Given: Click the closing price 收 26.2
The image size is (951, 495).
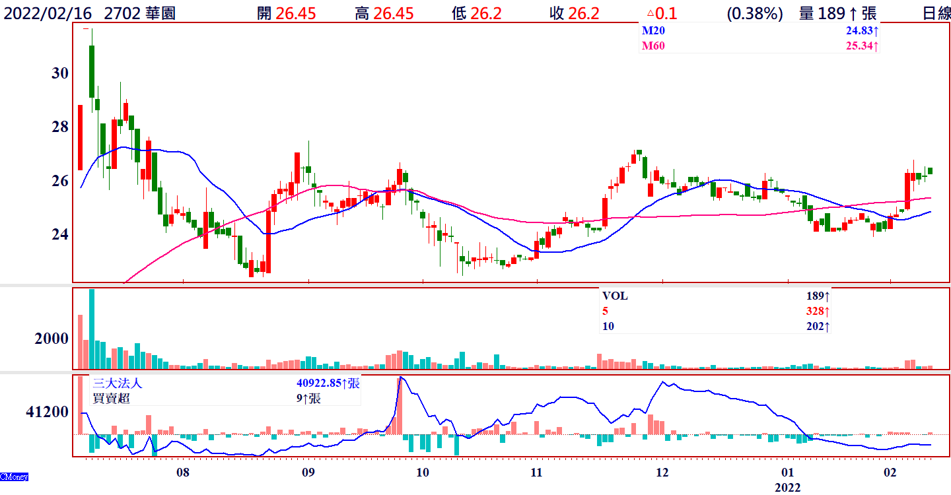Looking at the screenshot, I should pos(575,14).
